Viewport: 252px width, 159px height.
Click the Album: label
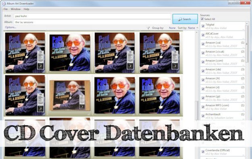[8, 22]
